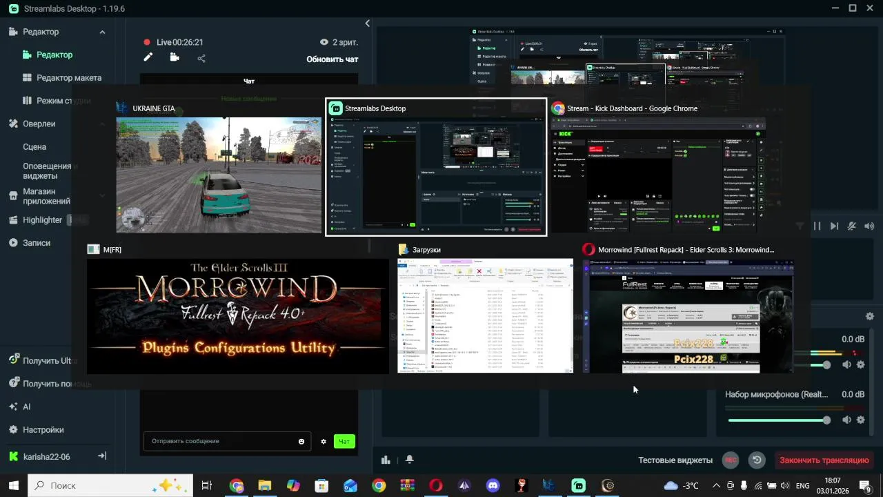Start recording with the REC button

730,460
